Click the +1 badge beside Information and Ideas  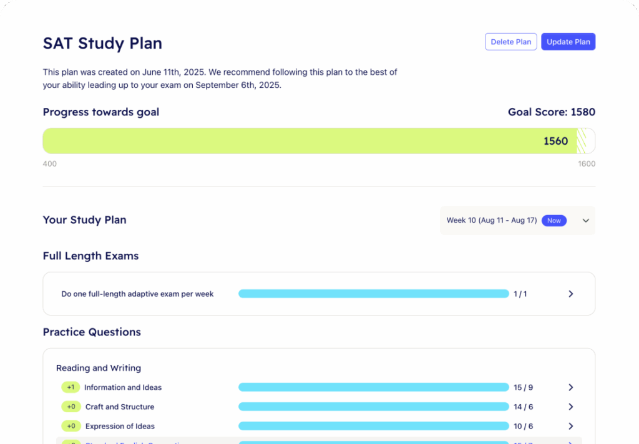(x=71, y=387)
